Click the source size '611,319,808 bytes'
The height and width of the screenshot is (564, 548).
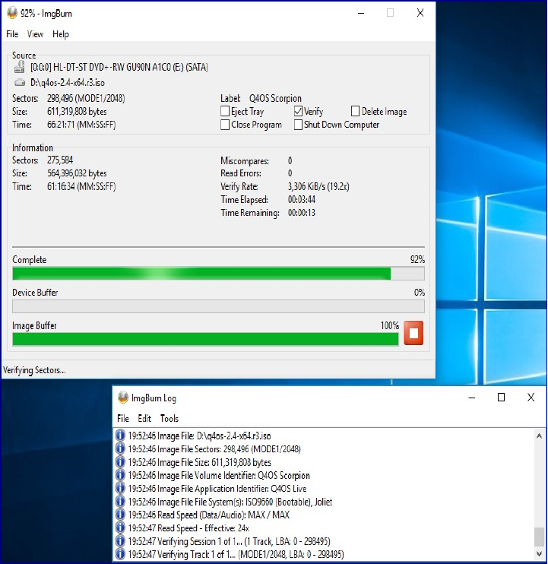coord(77,112)
